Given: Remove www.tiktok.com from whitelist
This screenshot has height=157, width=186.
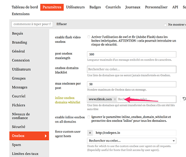Looking at the screenshot, I should (115, 99).
